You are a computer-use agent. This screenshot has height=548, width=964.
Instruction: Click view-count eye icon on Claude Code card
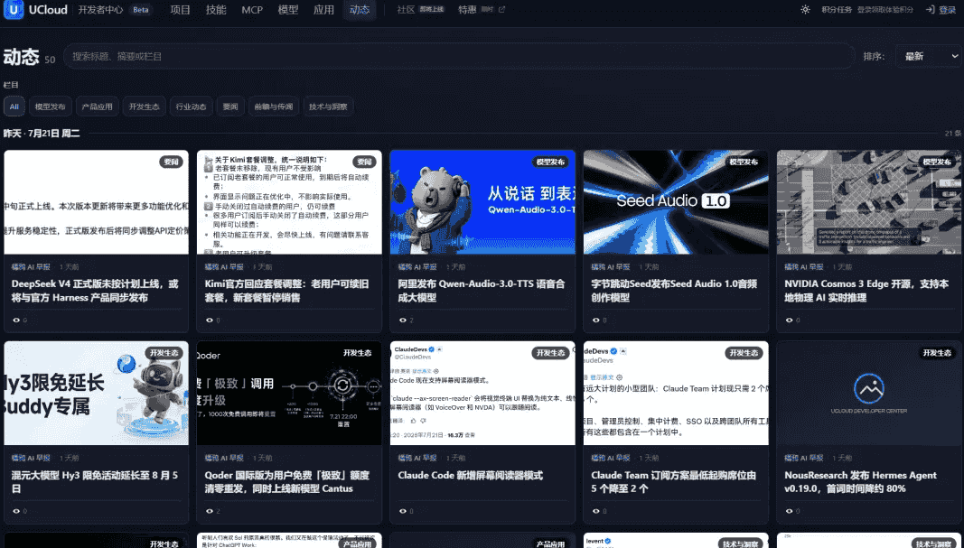coord(403,511)
